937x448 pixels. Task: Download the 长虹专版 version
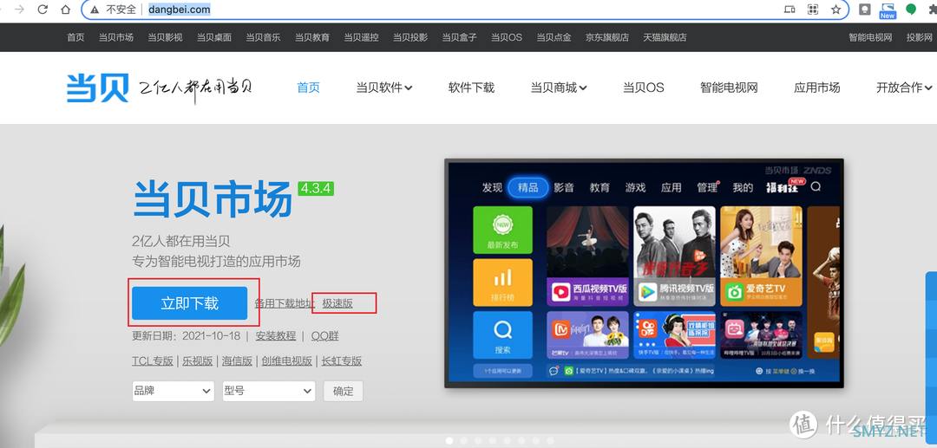(342, 360)
